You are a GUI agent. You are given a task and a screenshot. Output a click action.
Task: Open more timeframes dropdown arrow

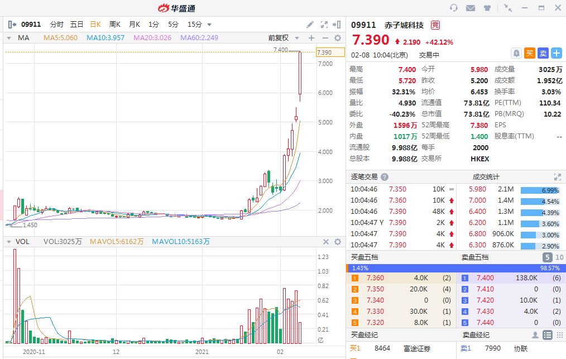click(x=209, y=25)
